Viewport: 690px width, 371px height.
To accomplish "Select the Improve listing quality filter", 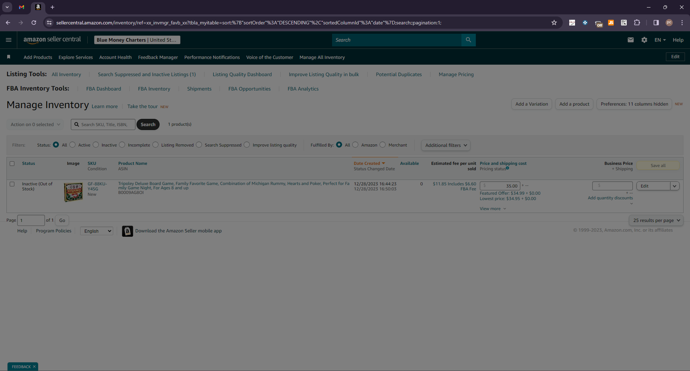I will pos(247,145).
